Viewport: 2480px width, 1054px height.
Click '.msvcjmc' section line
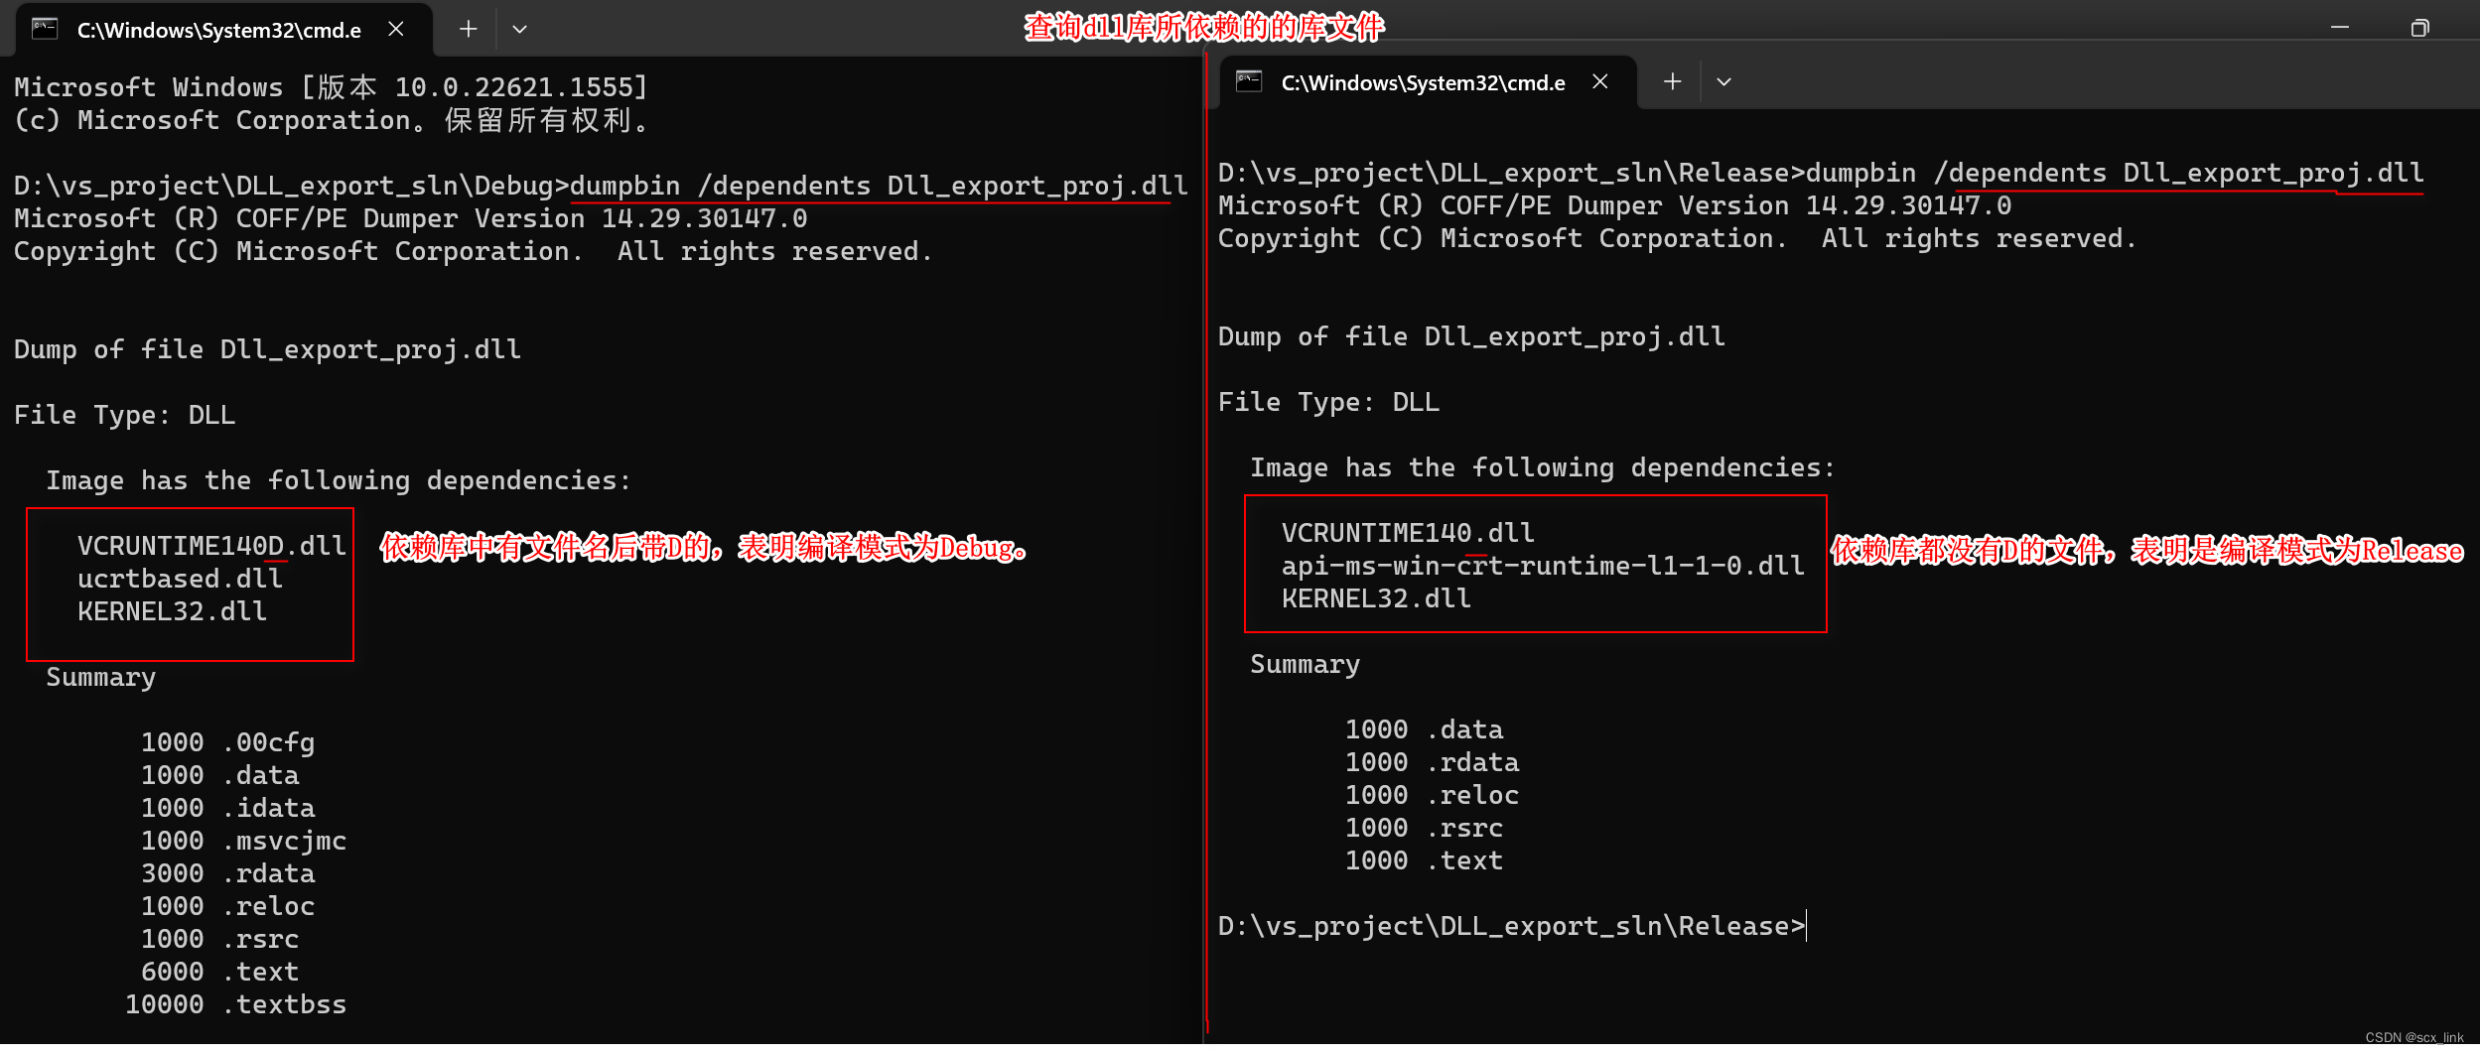tap(243, 841)
